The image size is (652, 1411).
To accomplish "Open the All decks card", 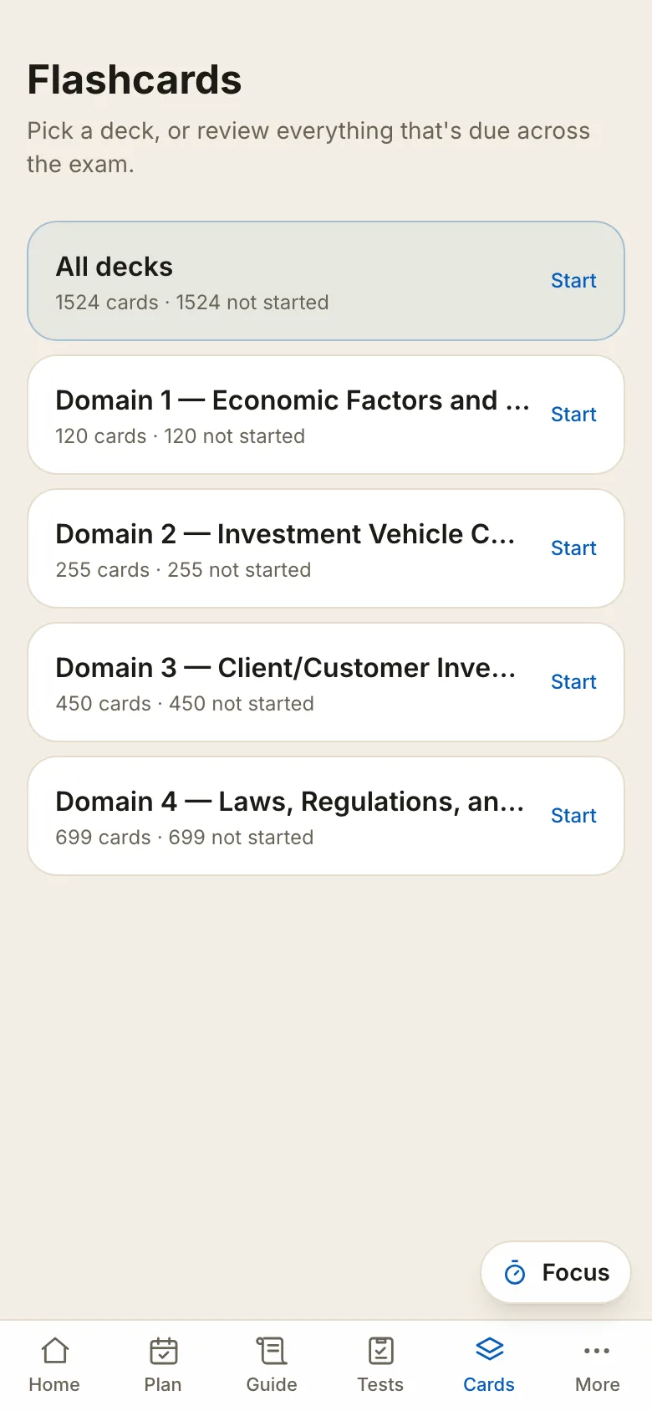I will (x=326, y=281).
